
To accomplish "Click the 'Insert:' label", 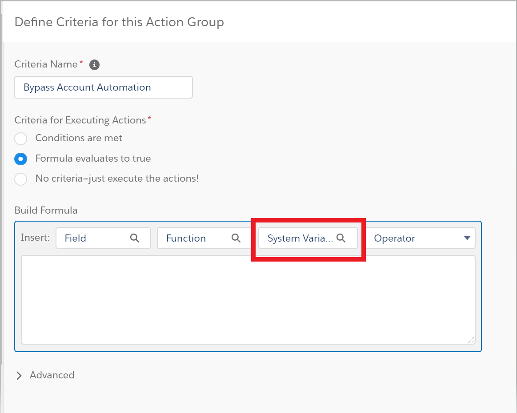I will [35, 238].
